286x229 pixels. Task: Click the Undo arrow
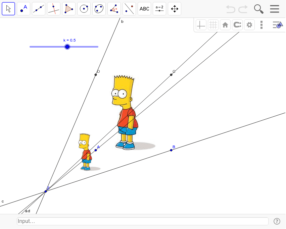click(x=231, y=9)
